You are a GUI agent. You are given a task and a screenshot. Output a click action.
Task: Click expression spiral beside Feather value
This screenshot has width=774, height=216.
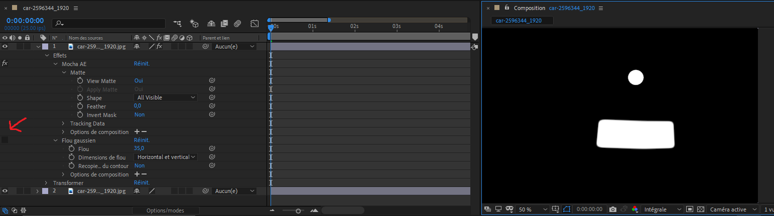coord(212,106)
